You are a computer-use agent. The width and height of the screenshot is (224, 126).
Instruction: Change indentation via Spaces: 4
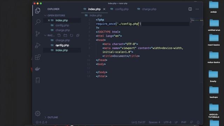154,122
